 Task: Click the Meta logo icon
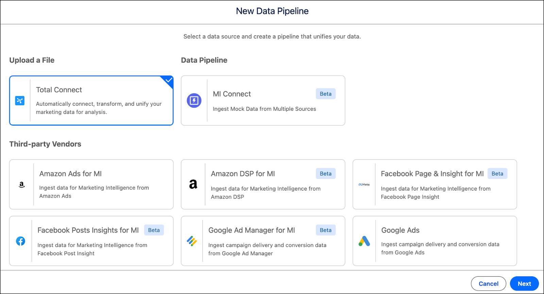point(364,185)
